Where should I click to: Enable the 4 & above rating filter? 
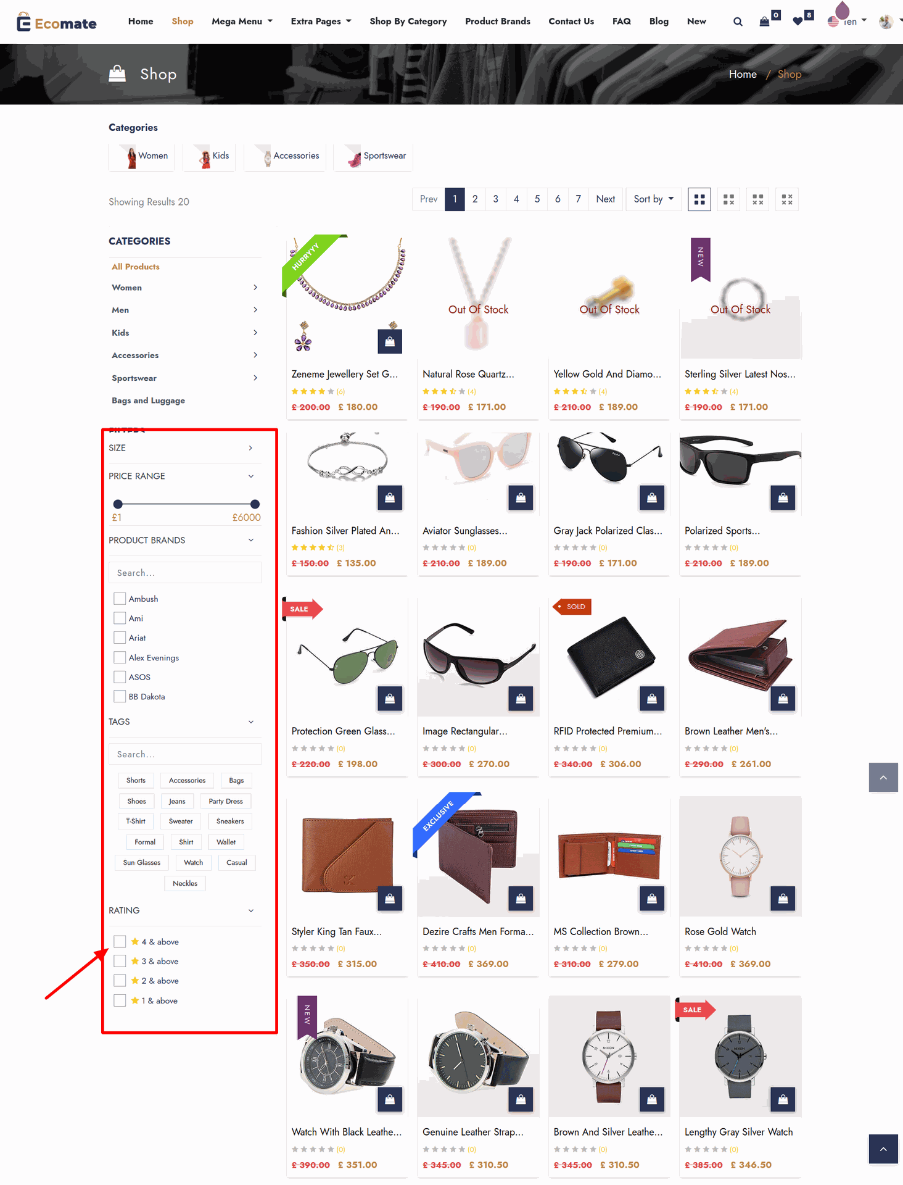pyautogui.click(x=120, y=942)
